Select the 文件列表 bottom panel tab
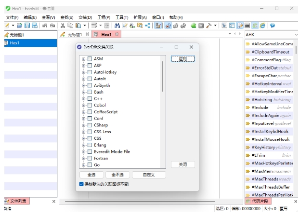299x217 pixels. point(17,201)
